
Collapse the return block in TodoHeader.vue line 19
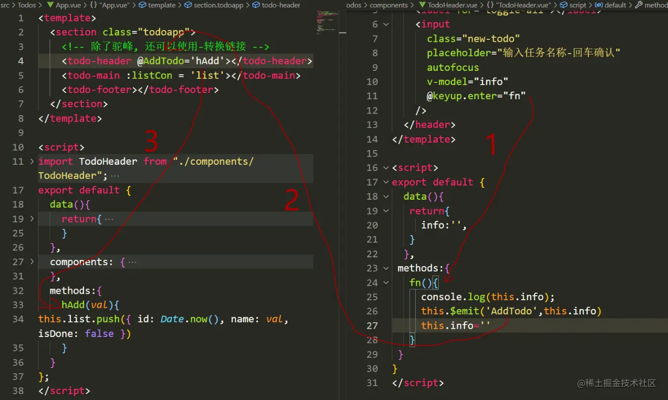tap(386, 211)
